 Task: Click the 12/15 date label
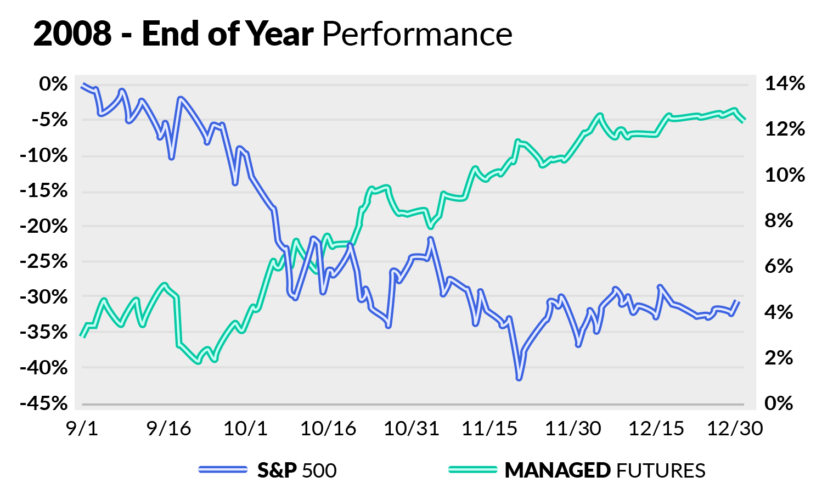[656, 428]
